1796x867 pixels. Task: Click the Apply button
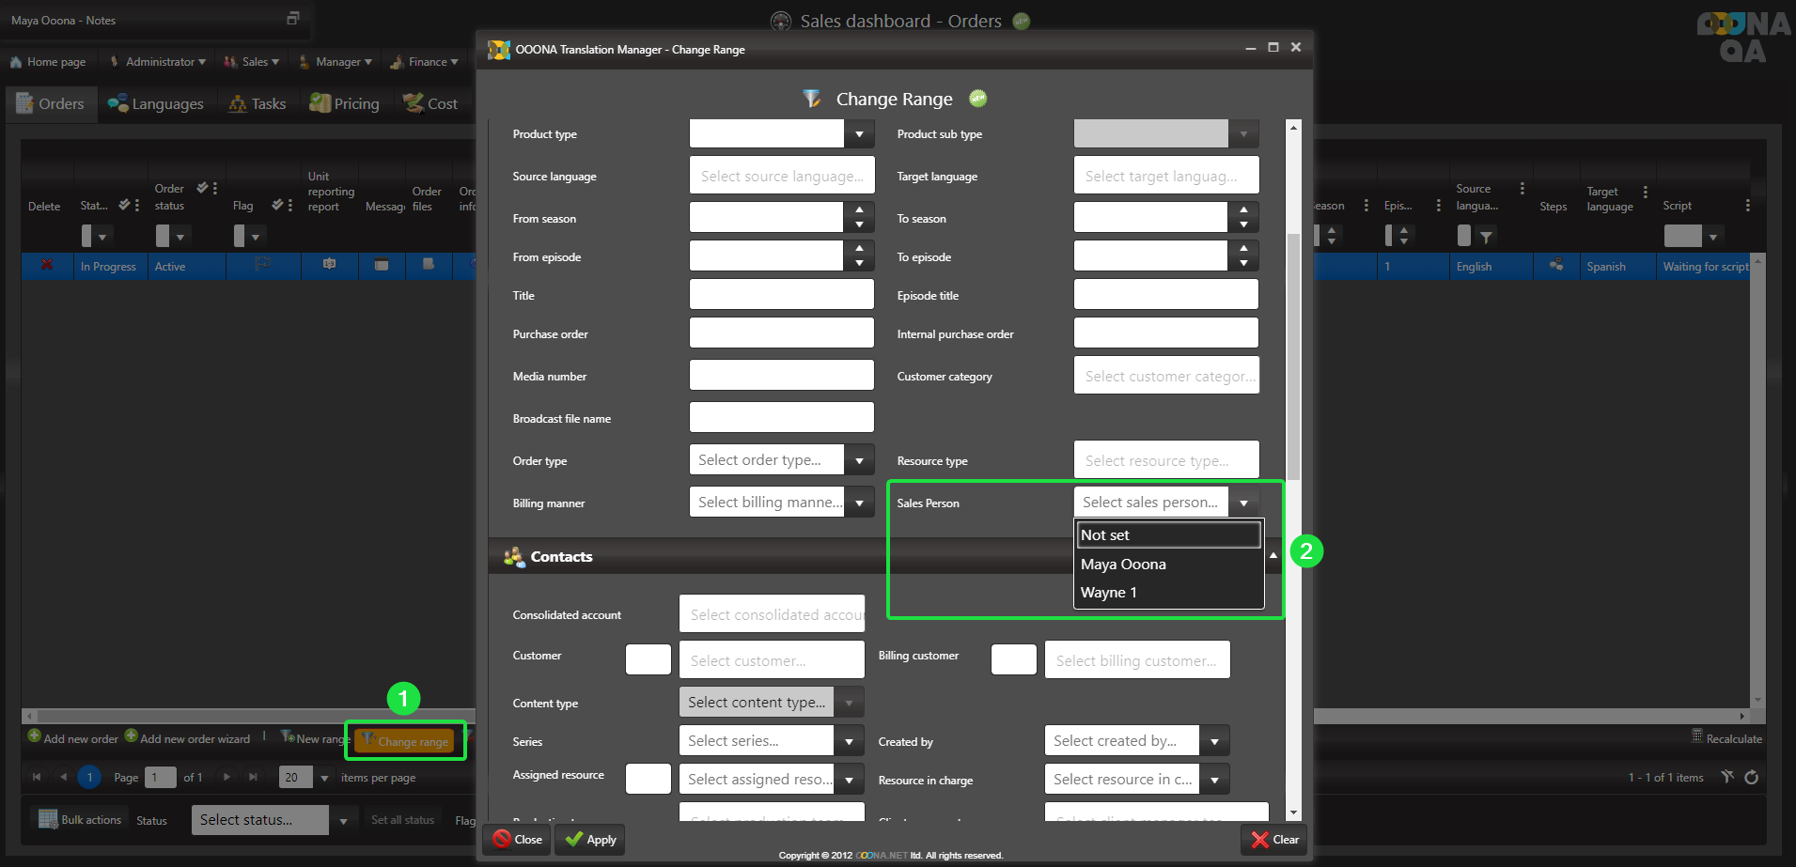[x=590, y=840]
